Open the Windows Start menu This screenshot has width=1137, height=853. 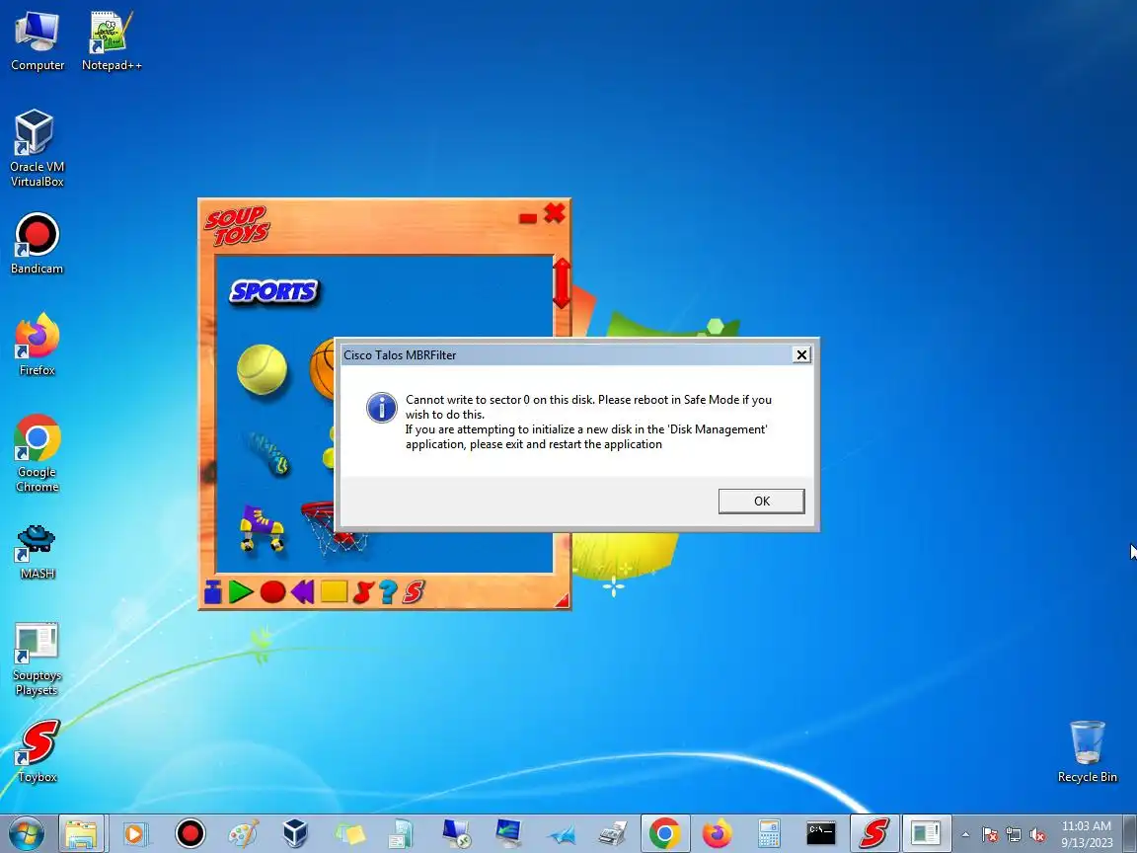click(x=26, y=833)
